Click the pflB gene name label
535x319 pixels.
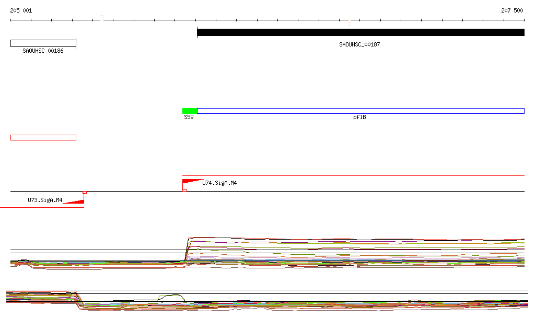point(359,117)
